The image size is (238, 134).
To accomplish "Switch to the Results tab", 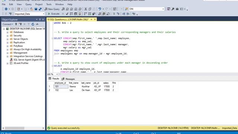I will (54, 79).
